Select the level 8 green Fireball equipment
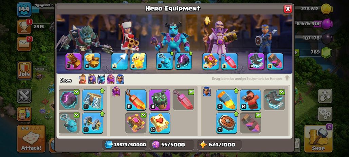The width and height of the screenshot is (349, 157). 159,100
